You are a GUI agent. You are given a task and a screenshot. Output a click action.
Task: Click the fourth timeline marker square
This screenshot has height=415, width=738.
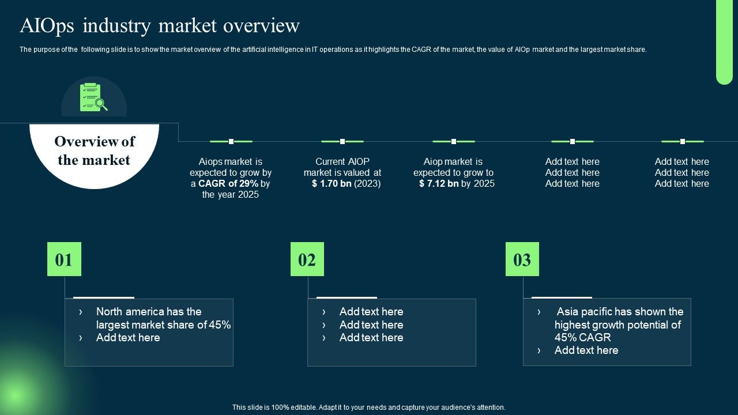573,141
